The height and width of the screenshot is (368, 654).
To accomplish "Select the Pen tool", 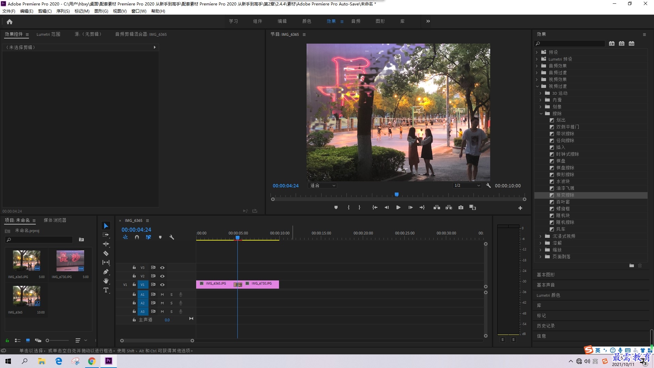I will click(x=106, y=272).
